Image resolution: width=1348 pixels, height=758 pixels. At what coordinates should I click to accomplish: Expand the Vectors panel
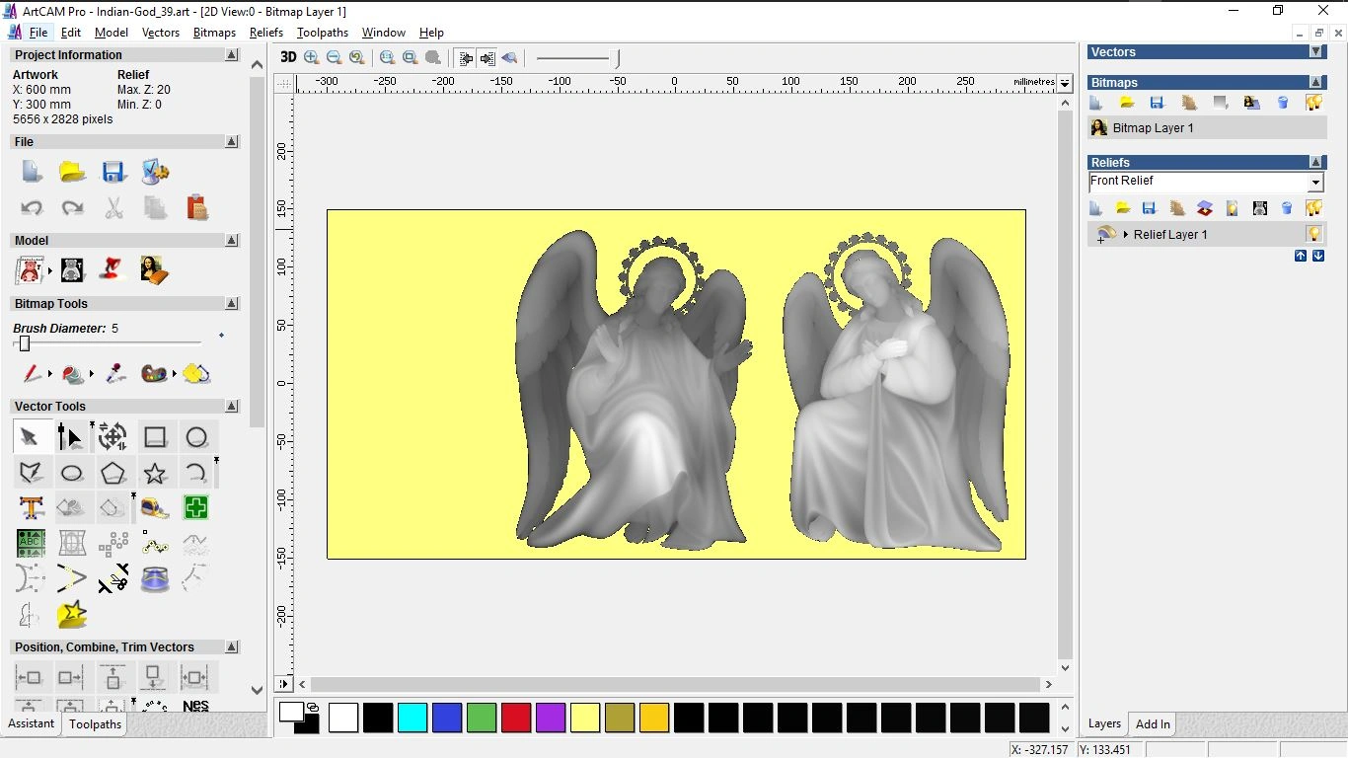pos(1315,51)
